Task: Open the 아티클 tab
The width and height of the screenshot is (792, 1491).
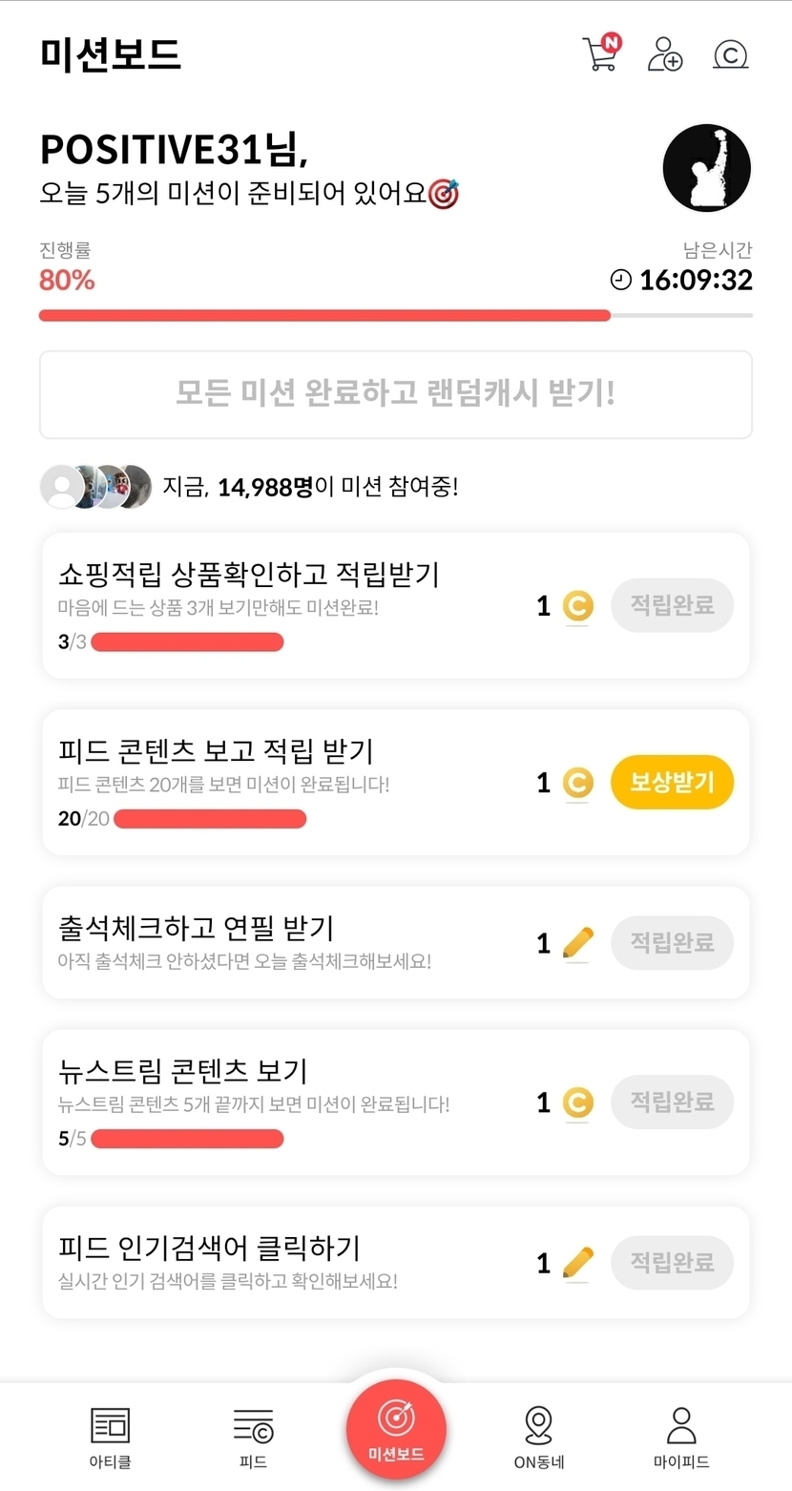Action: (111, 1437)
